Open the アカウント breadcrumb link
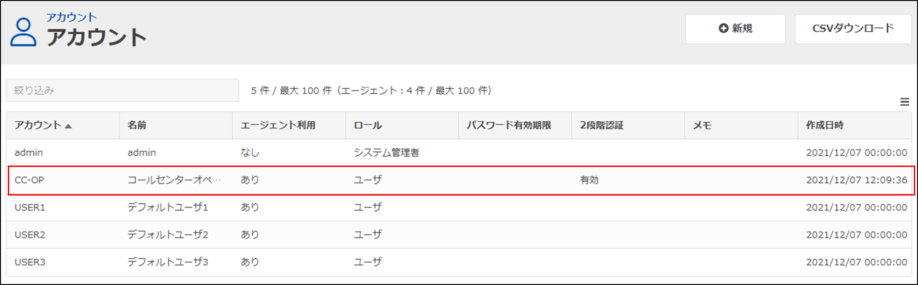This screenshot has height=285, width=918. click(71, 18)
